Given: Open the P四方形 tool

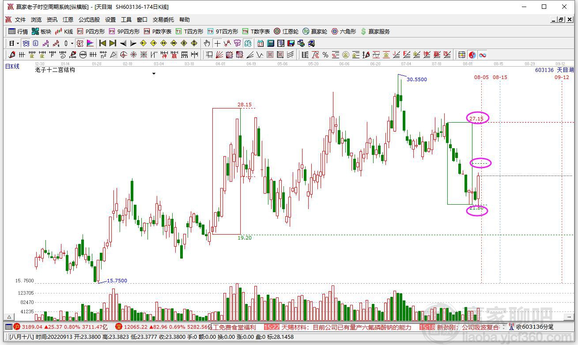Looking at the screenshot, I should pyautogui.click(x=91, y=31).
